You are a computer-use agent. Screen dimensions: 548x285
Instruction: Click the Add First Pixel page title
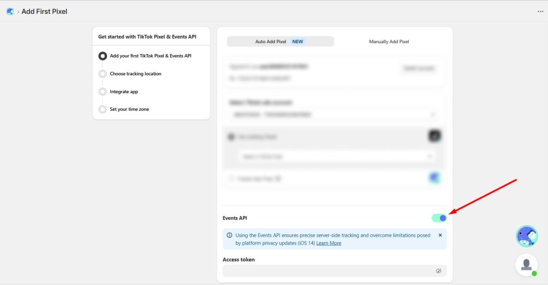(x=44, y=12)
